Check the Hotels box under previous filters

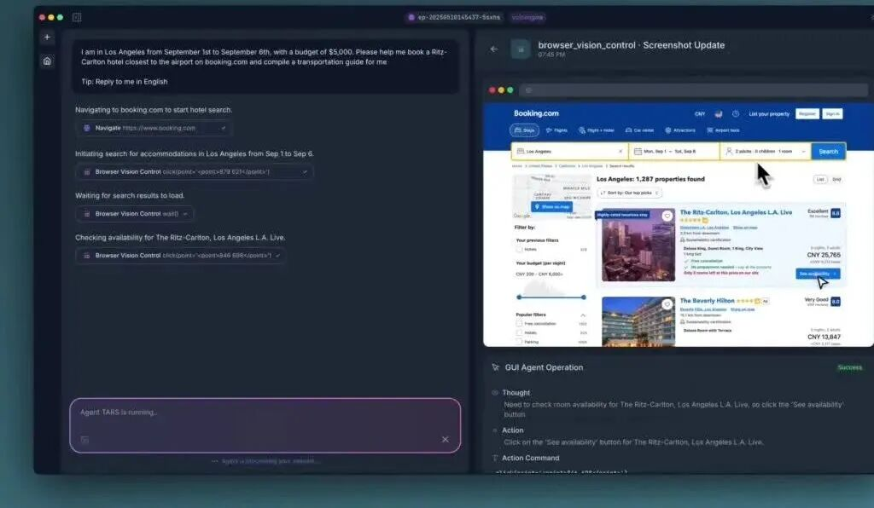[519, 249]
